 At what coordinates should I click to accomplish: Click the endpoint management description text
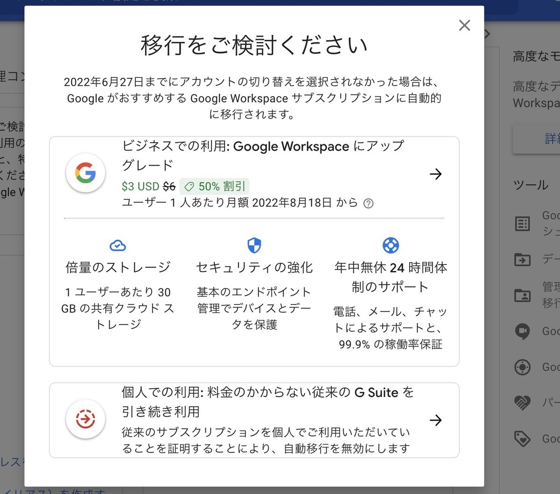pos(254,308)
